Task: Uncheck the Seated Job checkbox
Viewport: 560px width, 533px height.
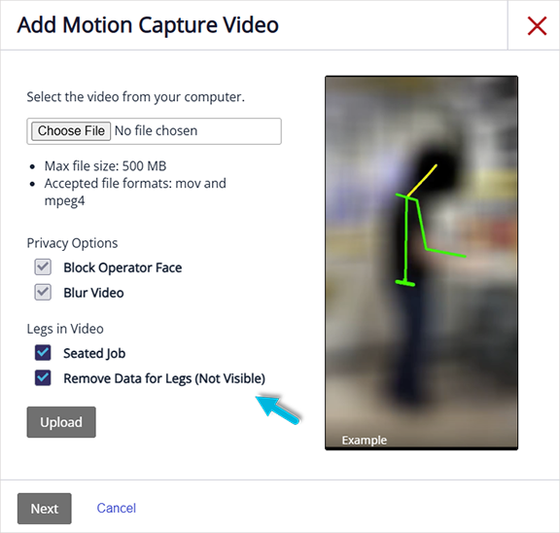Action: (43, 353)
